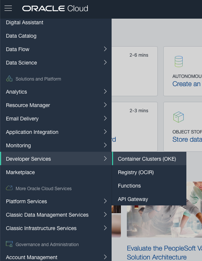Expand the Email Delivery submenu chevron
Viewport: 202px width, 261px height.
click(105, 118)
